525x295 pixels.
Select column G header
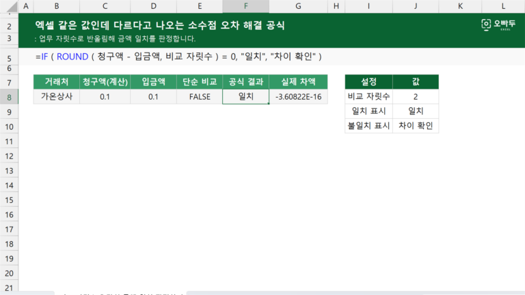(x=298, y=6)
